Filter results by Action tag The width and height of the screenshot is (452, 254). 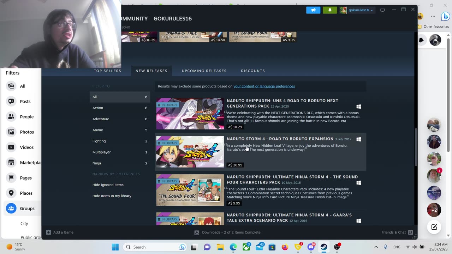[x=120, y=108]
